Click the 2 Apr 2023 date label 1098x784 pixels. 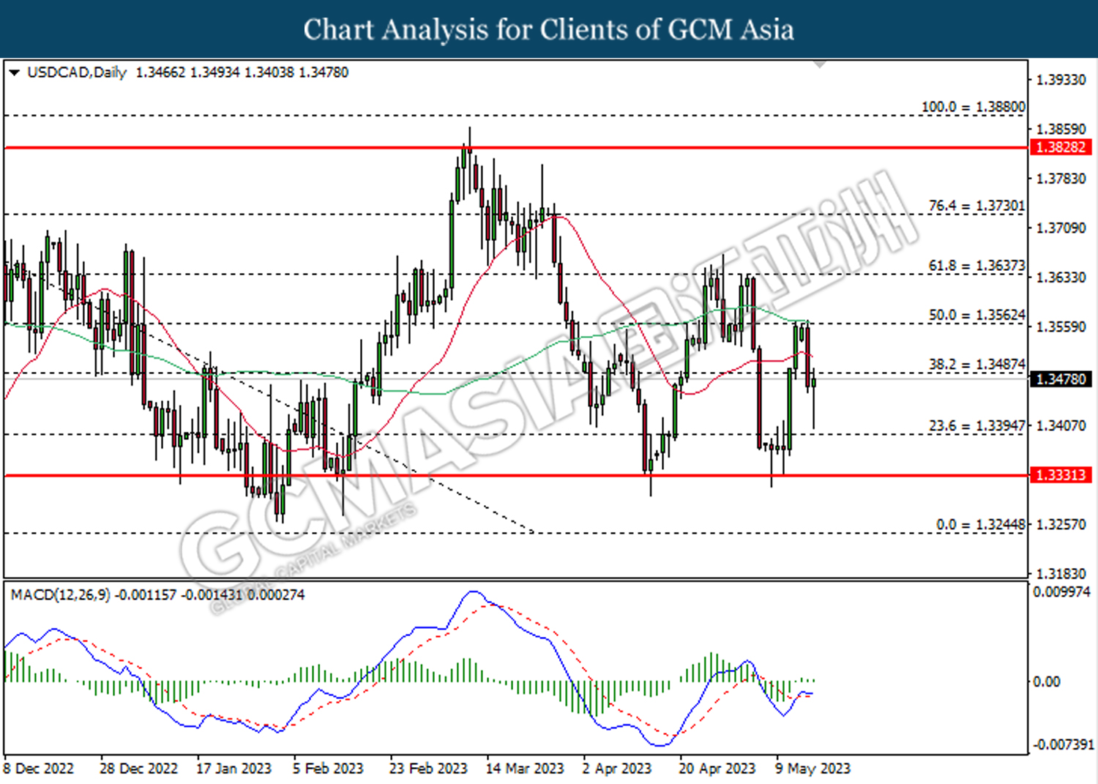click(617, 769)
